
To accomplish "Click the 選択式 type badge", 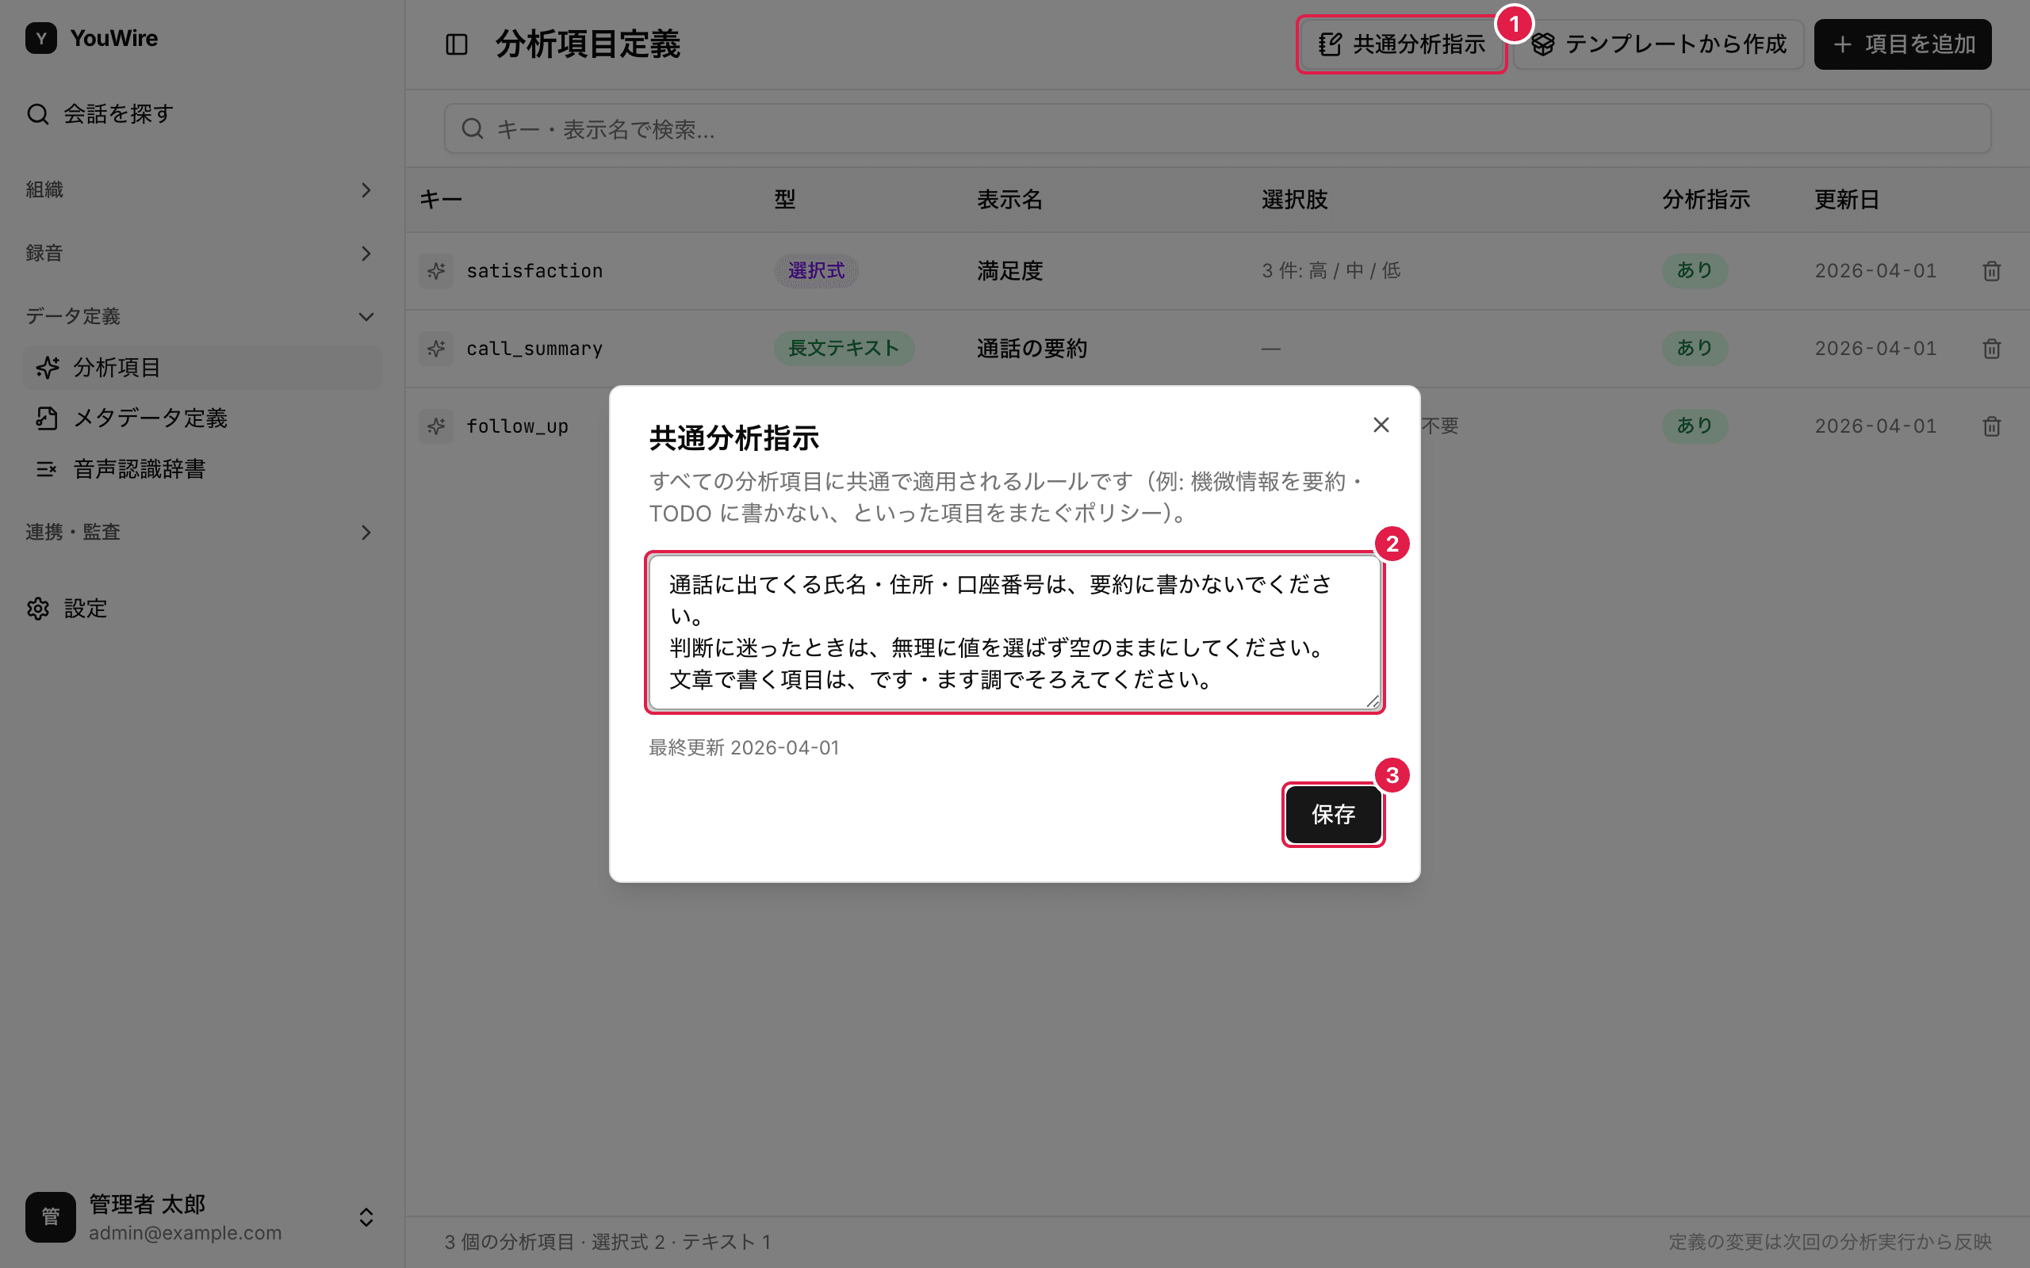I will (x=815, y=271).
